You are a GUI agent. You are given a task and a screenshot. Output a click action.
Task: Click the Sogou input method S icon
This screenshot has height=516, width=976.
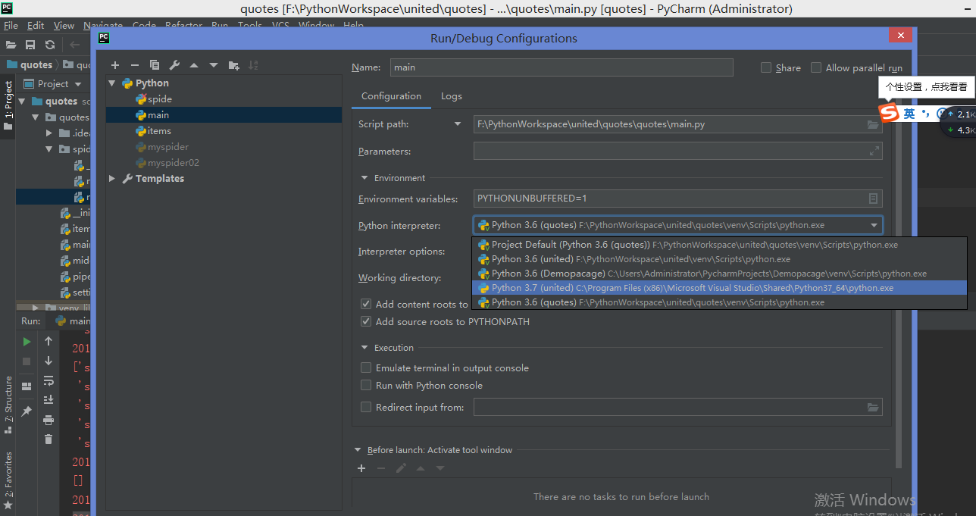(x=889, y=113)
